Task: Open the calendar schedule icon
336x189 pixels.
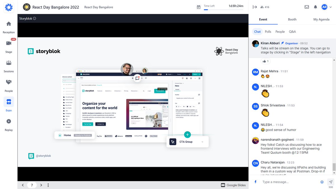Action: coord(199,7)
